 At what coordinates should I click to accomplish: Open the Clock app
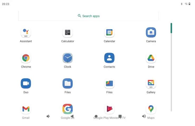68,58
